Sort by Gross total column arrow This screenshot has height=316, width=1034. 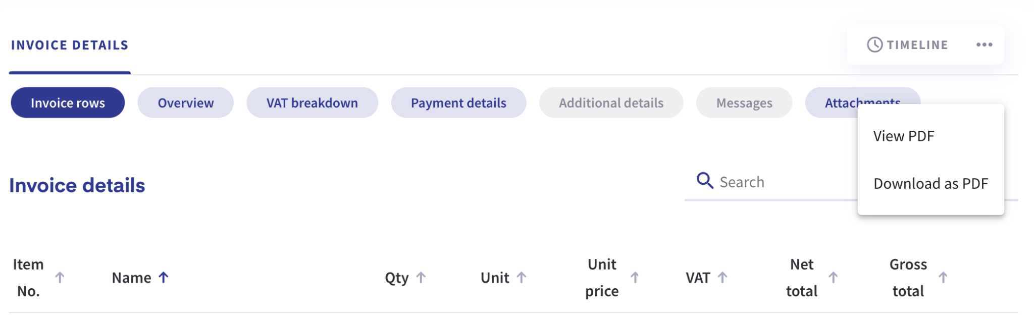(x=942, y=277)
